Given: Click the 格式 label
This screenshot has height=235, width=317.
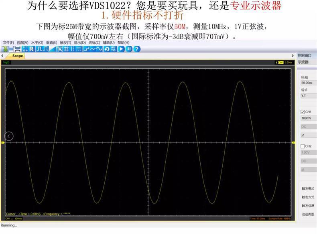Looking at the screenshot, I should 304,90.
